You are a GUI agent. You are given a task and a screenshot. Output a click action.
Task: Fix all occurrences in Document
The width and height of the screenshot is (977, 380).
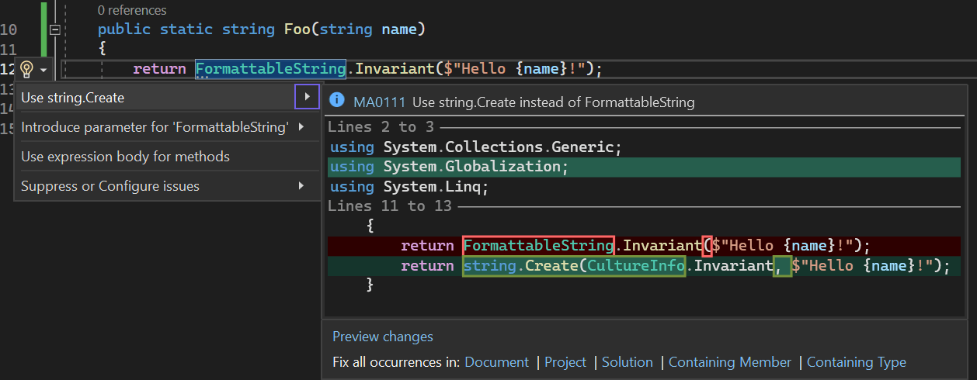point(496,362)
